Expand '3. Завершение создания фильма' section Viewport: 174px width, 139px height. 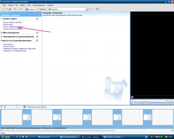click(x=37, y=36)
